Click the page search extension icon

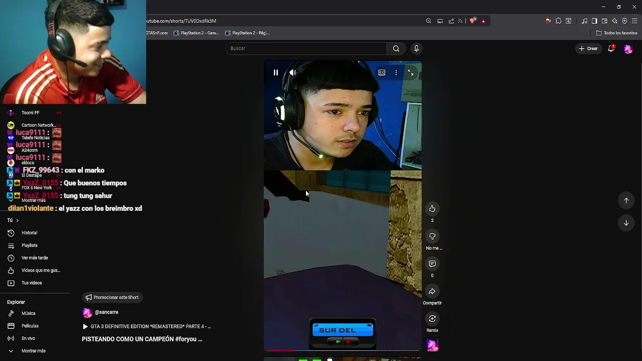[x=568, y=21]
